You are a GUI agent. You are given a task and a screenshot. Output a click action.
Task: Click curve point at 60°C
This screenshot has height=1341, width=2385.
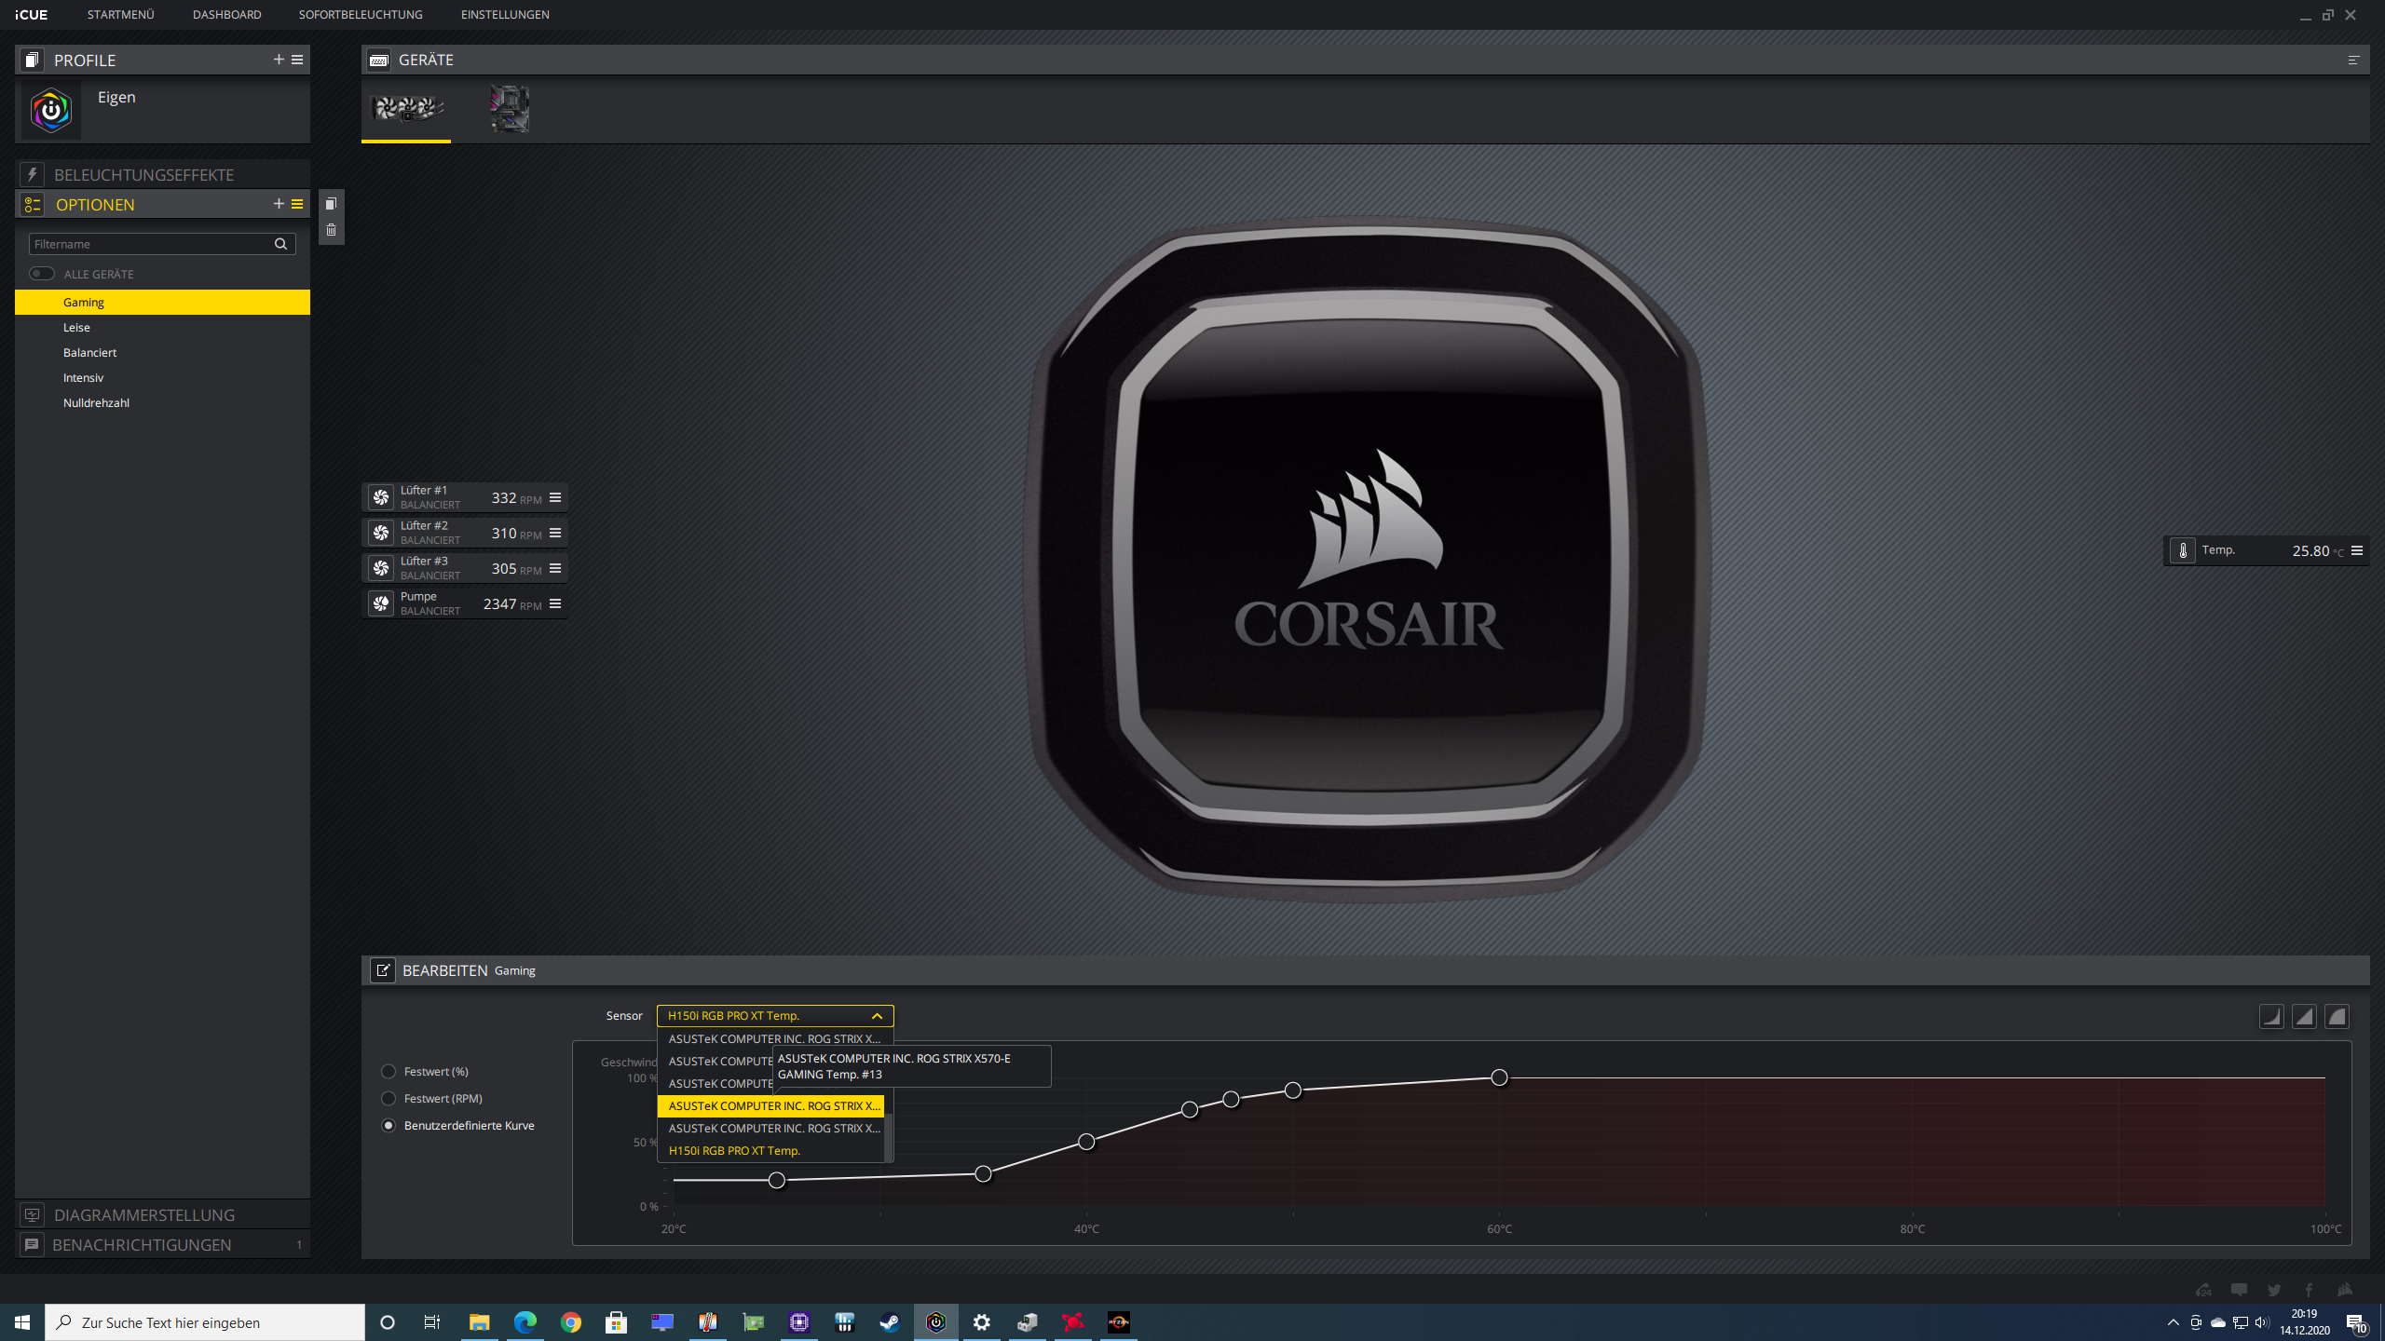1499,1077
